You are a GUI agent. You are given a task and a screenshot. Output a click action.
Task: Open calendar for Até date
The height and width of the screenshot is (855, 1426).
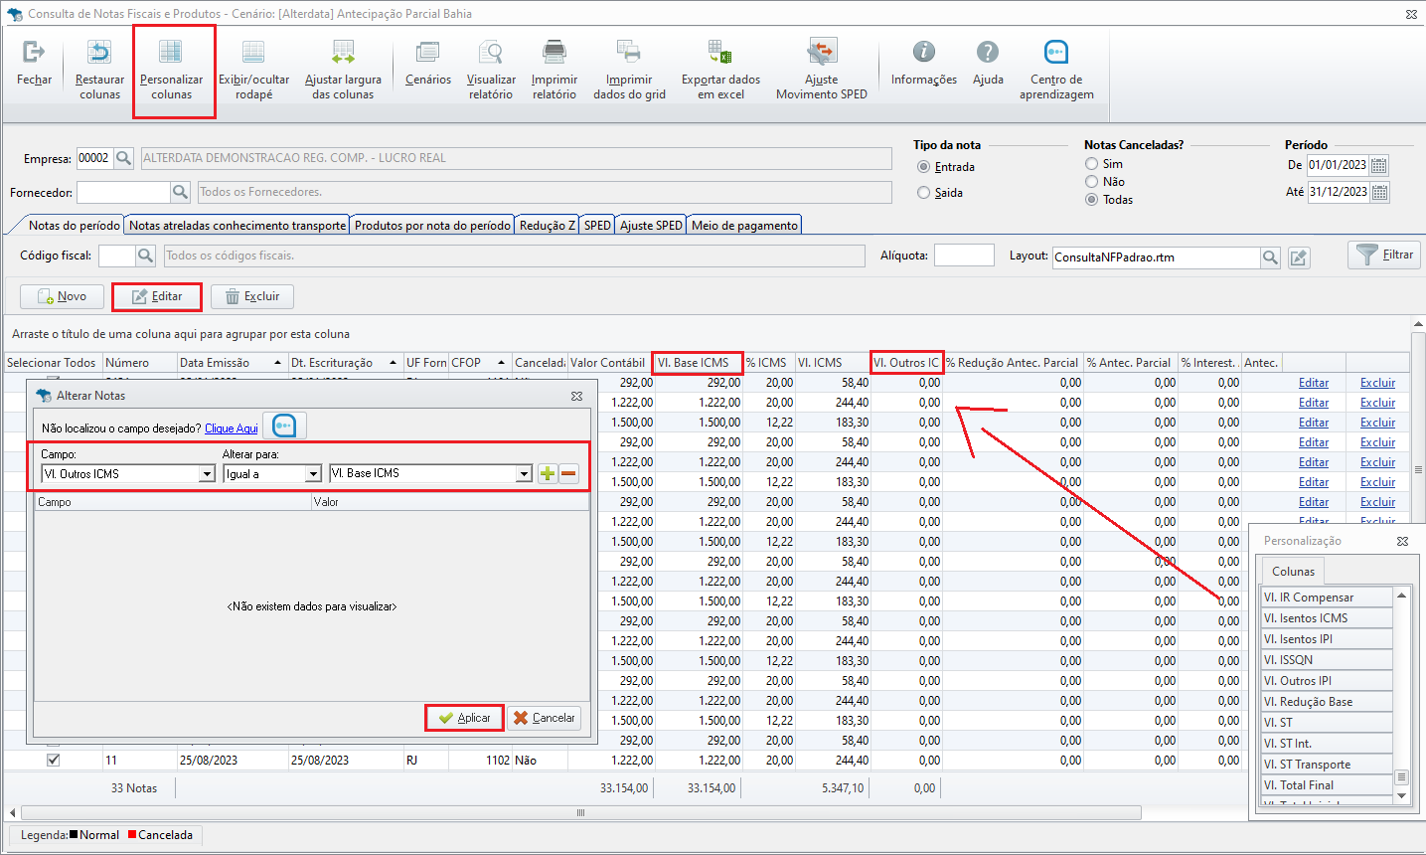pos(1379,192)
